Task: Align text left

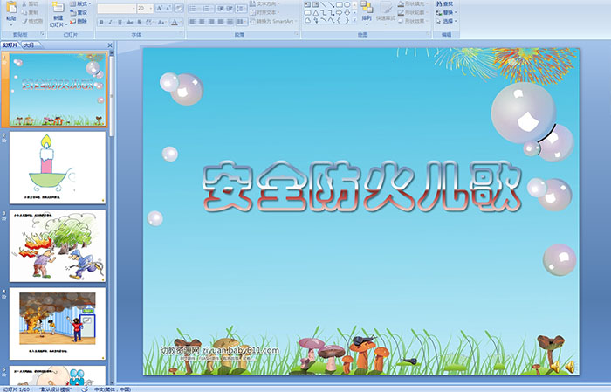Action: coord(193,22)
